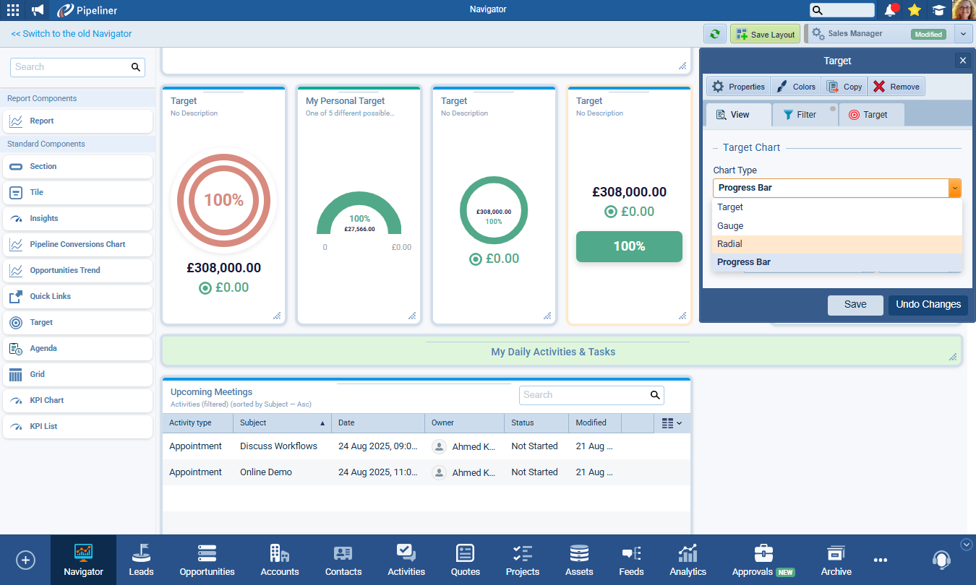Image resolution: width=976 pixels, height=585 pixels.
Task: Open the grid column view dropdown
Action: point(672,423)
